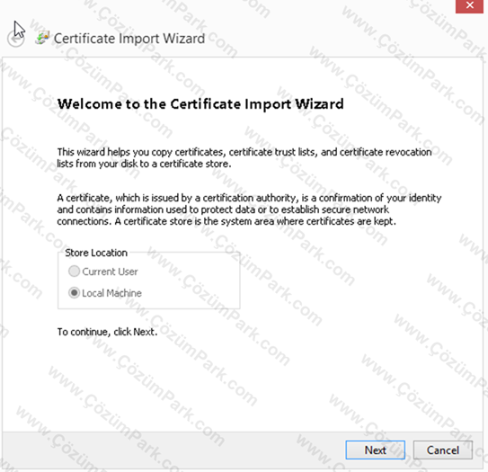Close the wizard with the red X

[x=470, y=6]
